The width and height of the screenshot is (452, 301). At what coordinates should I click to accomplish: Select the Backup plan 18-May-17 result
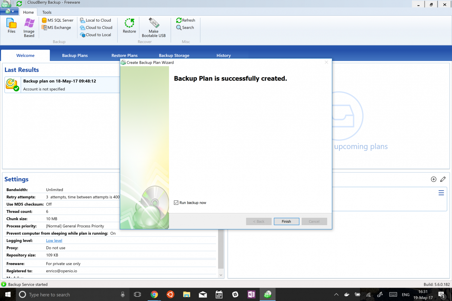(62, 85)
